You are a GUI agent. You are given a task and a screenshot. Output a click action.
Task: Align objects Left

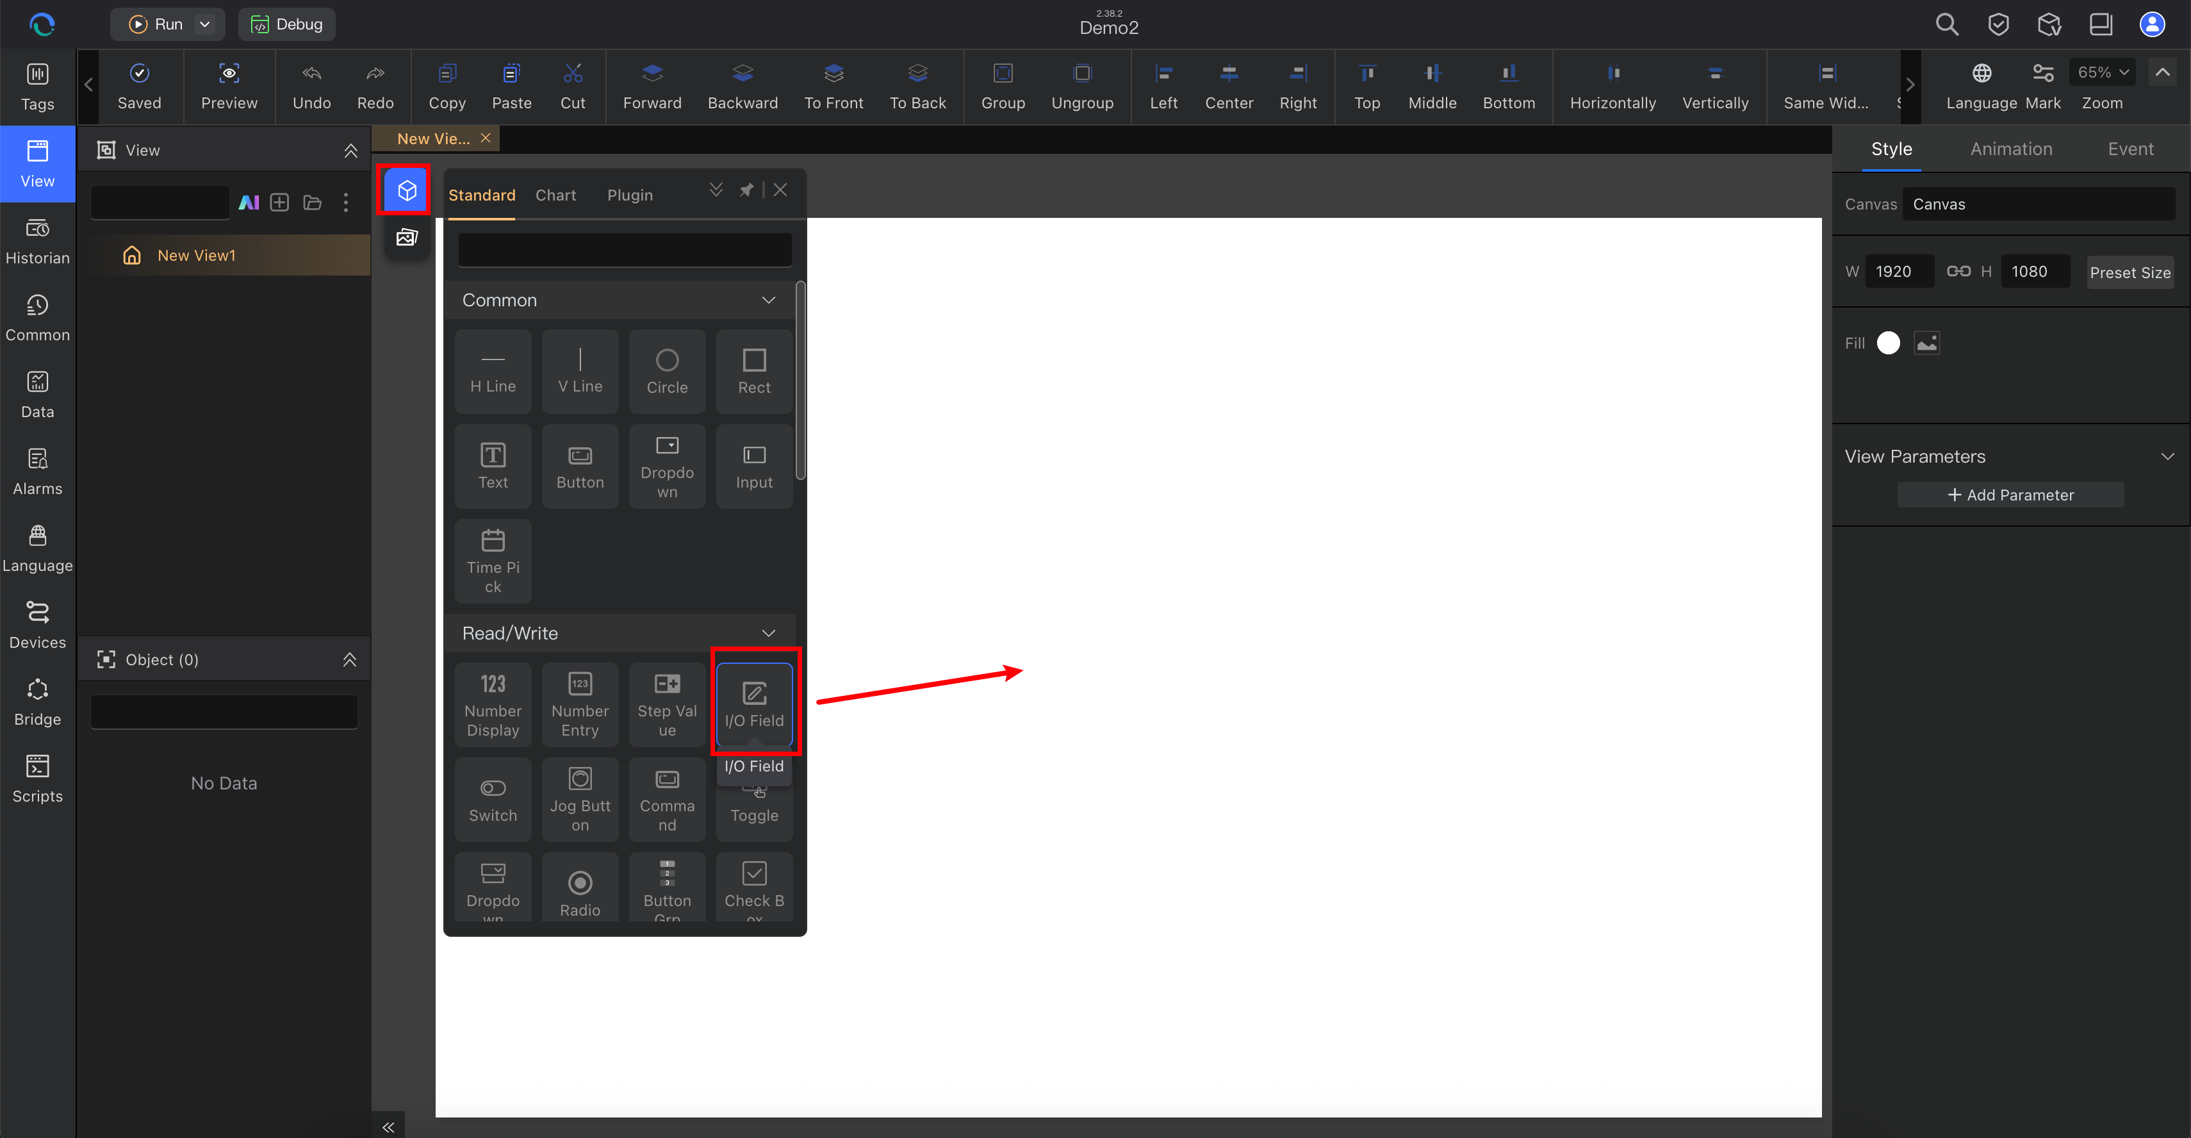[1163, 87]
